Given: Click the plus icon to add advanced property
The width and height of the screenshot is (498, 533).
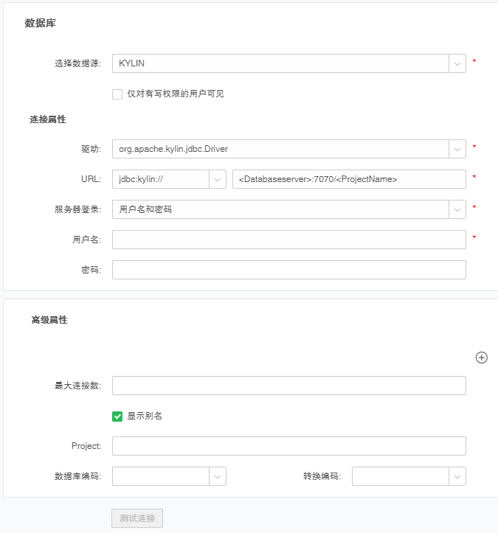Looking at the screenshot, I should click(x=481, y=358).
